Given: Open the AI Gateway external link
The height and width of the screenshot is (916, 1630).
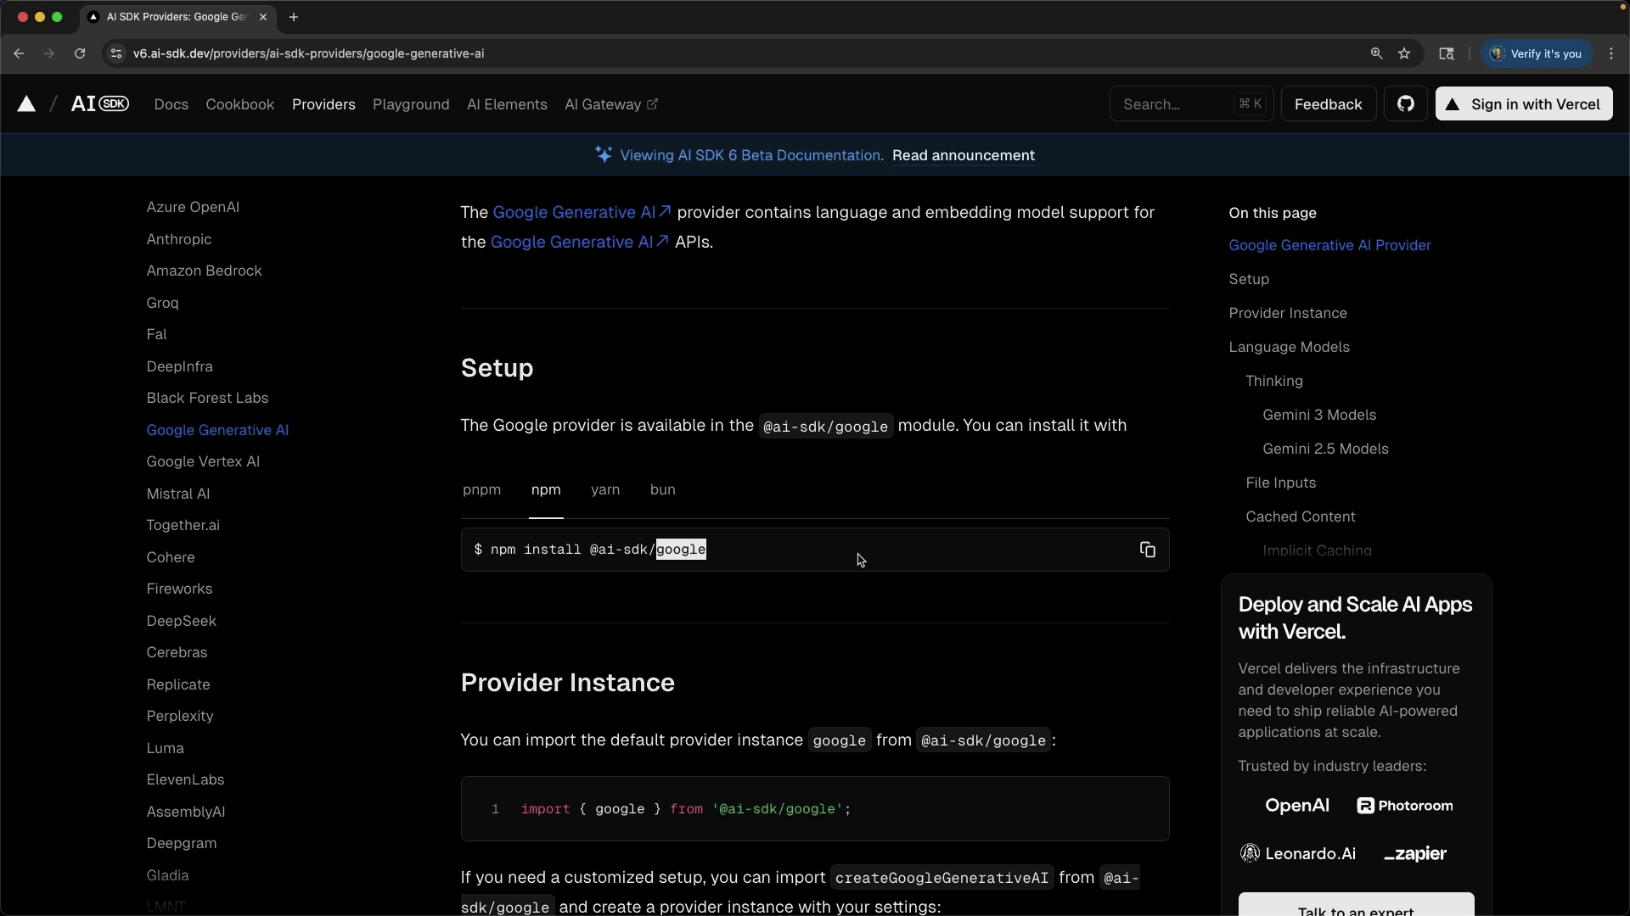Looking at the screenshot, I should [611, 104].
